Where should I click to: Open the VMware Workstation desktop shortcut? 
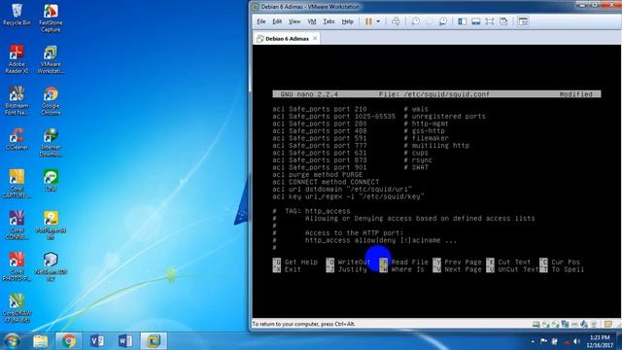(51, 59)
